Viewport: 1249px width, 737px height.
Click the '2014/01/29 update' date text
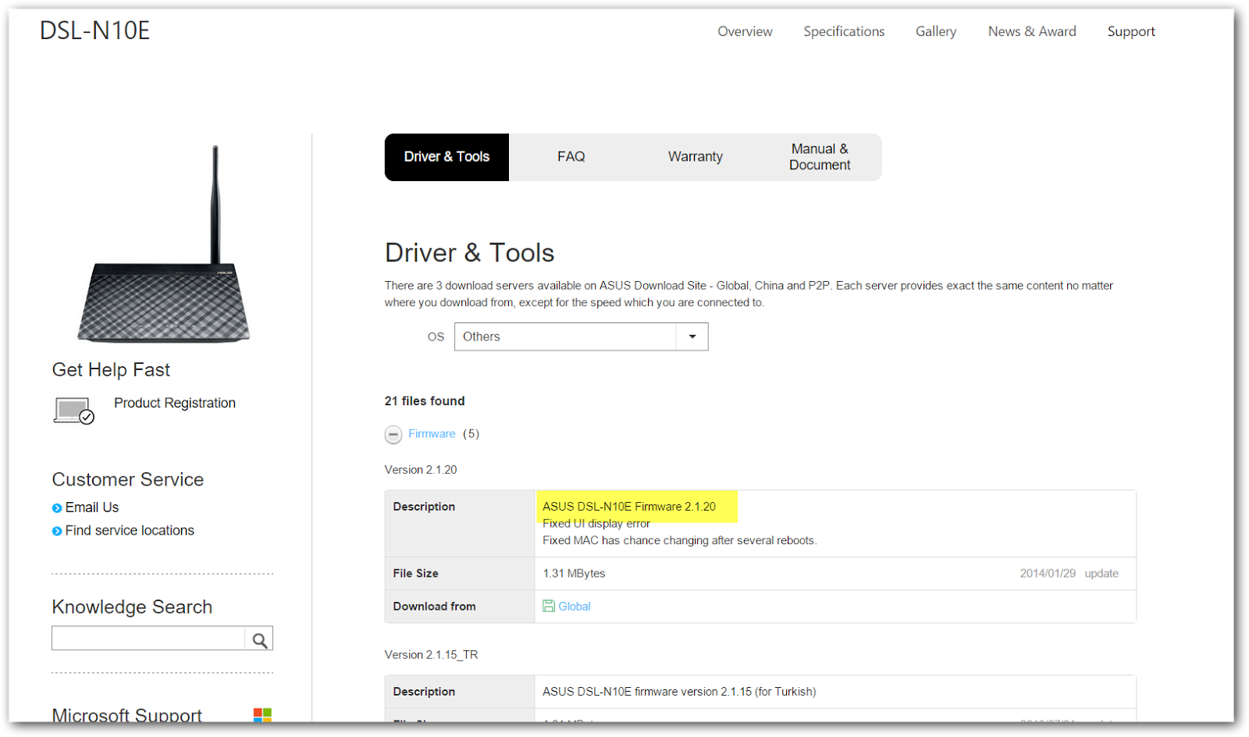1069,573
